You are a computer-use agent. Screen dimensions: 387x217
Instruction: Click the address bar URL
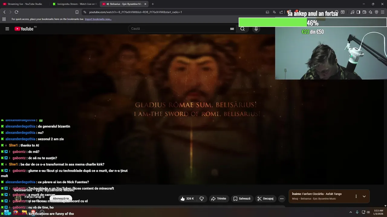pyautogui.click(x=135, y=12)
